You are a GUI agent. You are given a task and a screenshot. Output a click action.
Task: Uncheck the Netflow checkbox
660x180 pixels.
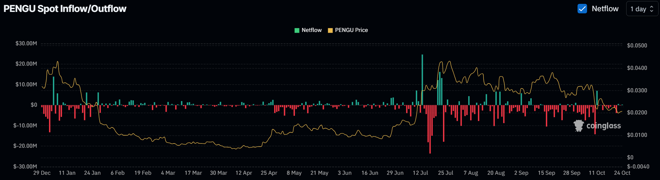click(582, 9)
